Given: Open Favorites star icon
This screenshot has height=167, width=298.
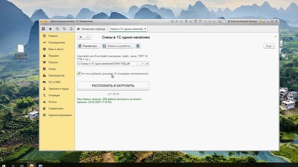Looking at the screenshot, I should click(x=50, y=29).
